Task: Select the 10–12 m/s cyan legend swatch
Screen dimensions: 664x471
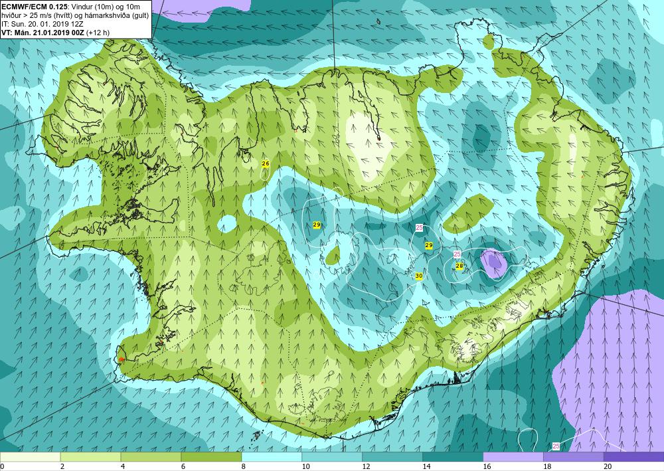Action: [332, 457]
